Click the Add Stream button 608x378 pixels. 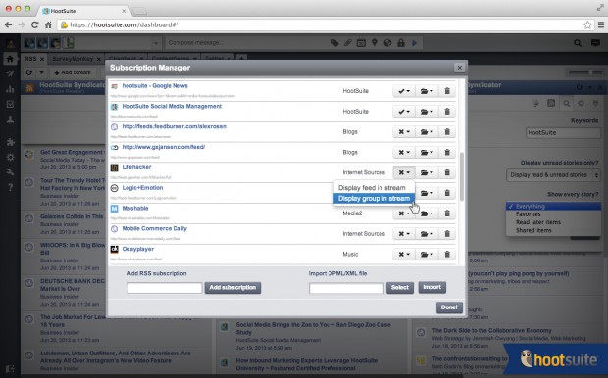pyautogui.click(x=73, y=72)
